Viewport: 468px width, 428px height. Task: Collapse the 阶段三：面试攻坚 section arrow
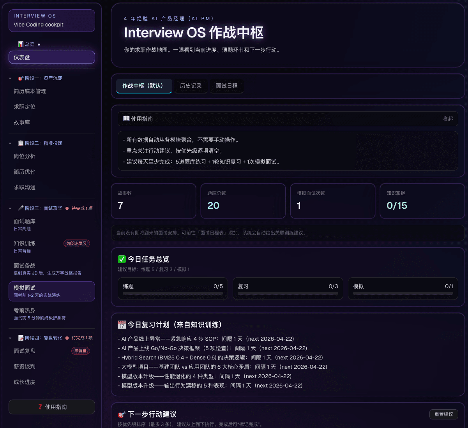[x=10, y=208]
